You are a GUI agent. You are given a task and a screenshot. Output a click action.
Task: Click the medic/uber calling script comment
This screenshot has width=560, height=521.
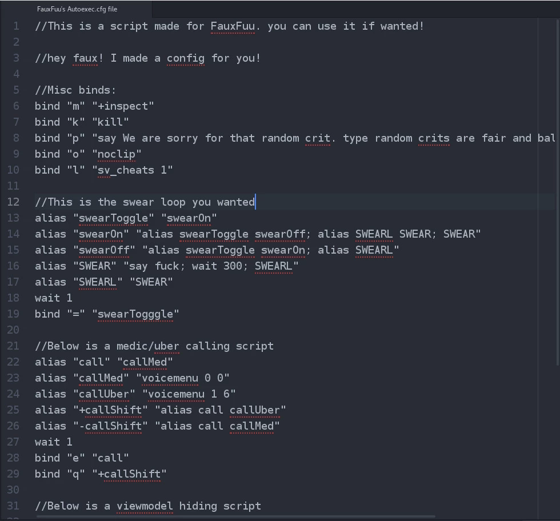pyautogui.click(x=154, y=346)
